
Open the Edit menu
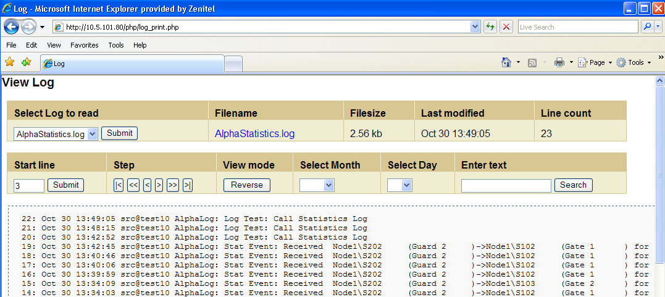pyautogui.click(x=31, y=45)
